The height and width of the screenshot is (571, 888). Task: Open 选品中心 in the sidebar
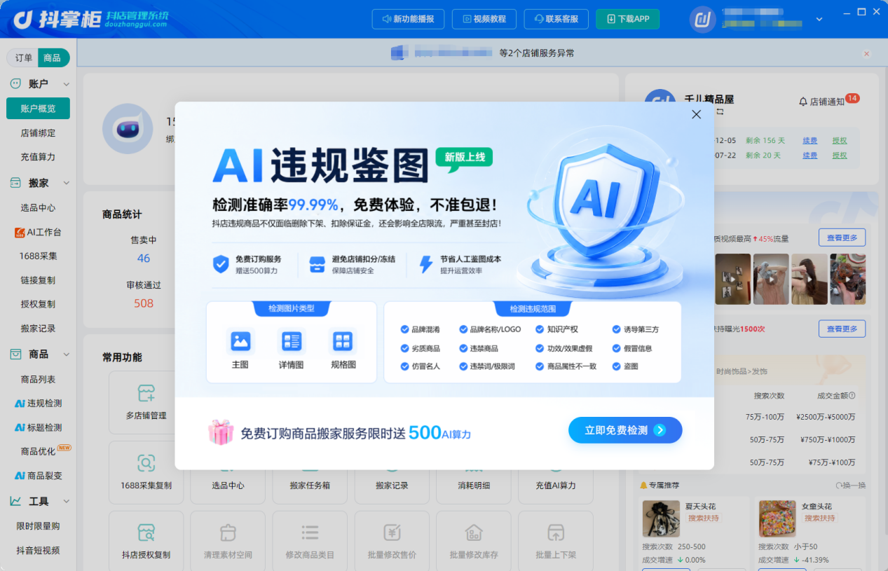(x=38, y=208)
